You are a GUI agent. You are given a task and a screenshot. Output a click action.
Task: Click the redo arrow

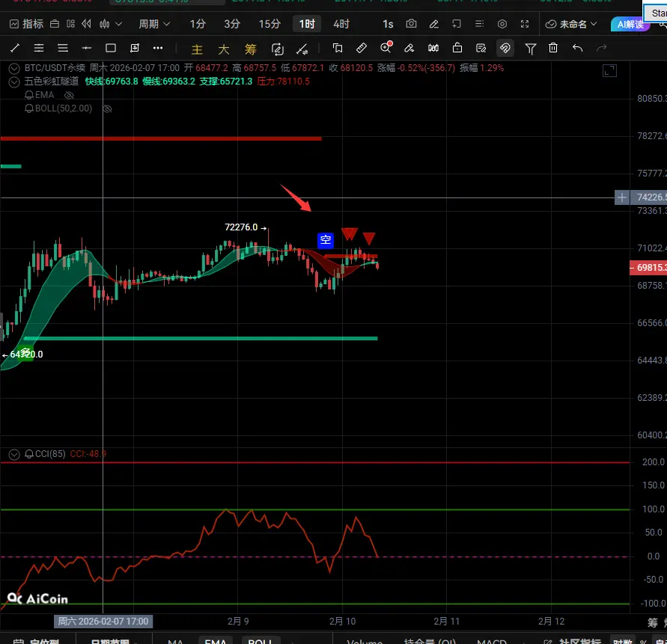coord(601,48)
